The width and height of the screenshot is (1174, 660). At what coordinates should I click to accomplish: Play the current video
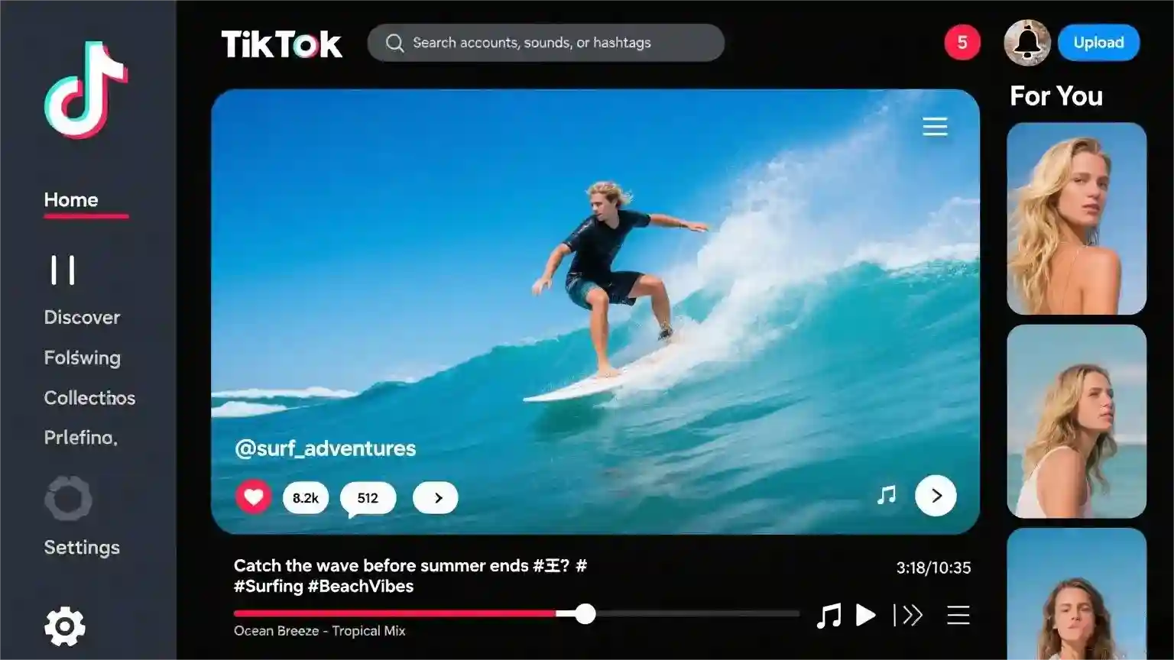pyautogui.click(x=866, y=615)
